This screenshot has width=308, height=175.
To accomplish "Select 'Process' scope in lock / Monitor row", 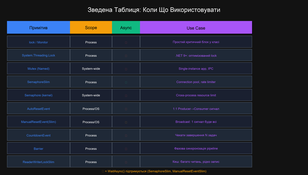I will (x=91, y=42).
